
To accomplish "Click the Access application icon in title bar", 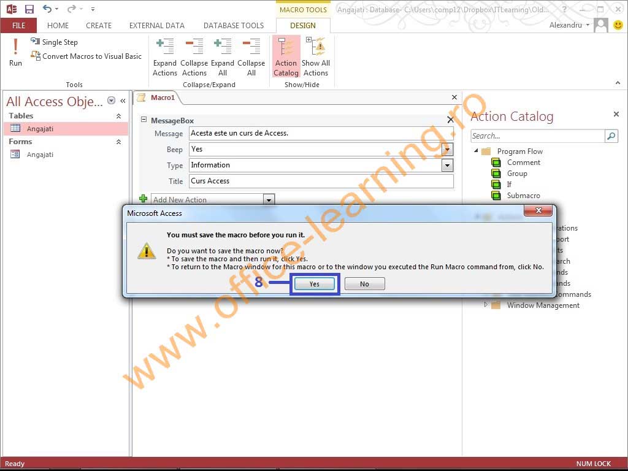I will (x=11, y=9).
